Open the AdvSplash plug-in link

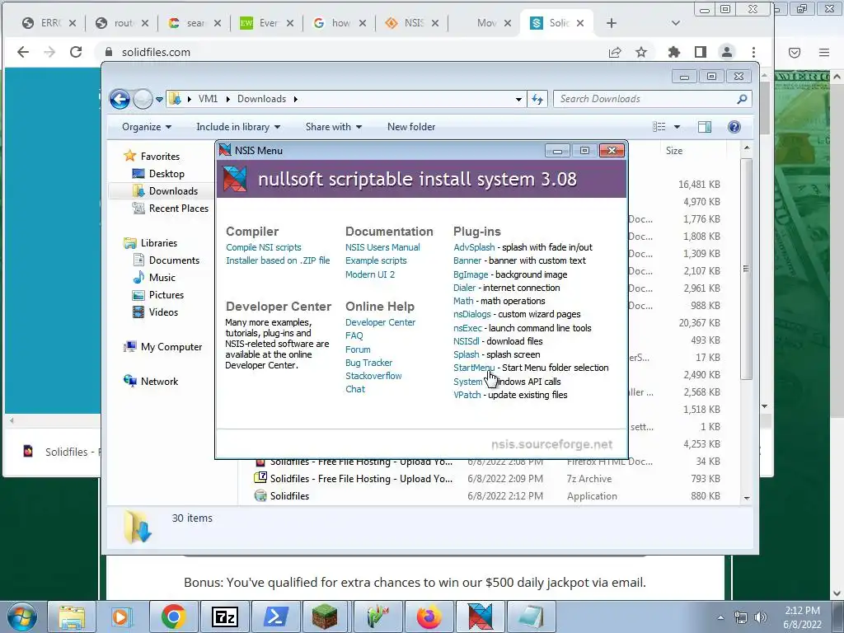[474, 247]
